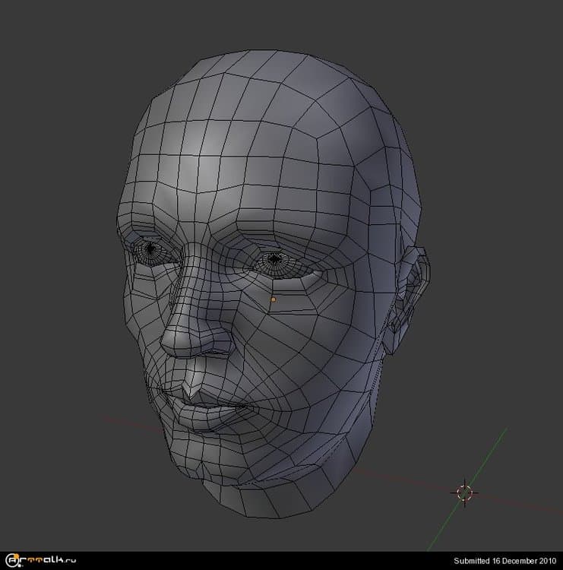Click the "Submitted 16 December 2010" text

tap(504, 561)
